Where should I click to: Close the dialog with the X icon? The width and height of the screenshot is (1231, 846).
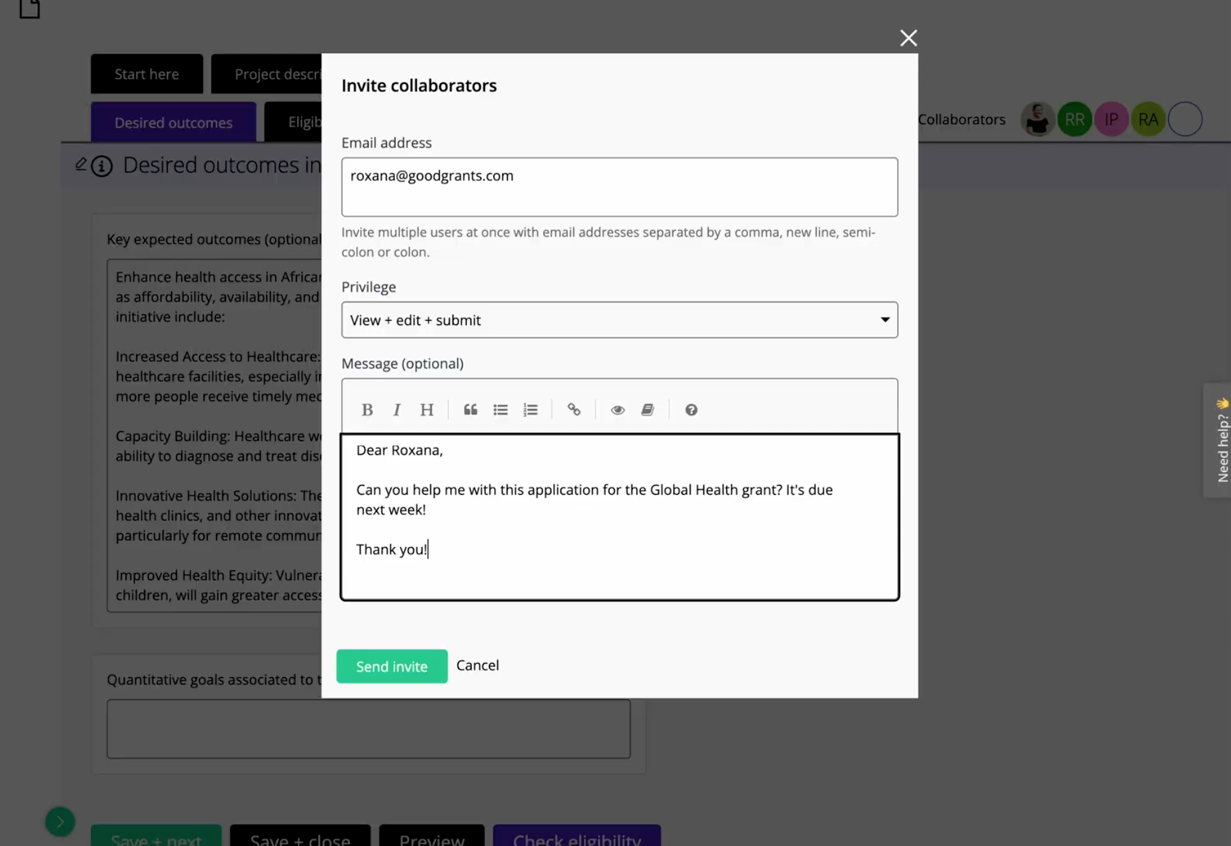(x=908, y=38)
